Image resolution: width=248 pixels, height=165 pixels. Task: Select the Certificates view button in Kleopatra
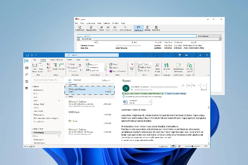[x=138, y=28]
